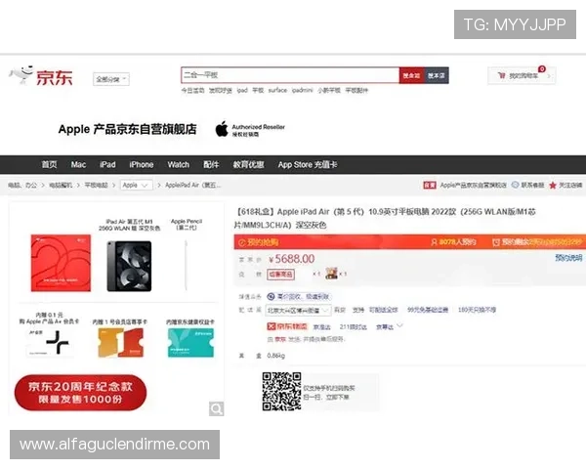Viewport: 586px width, 469px height.
Task: Open the 配件 accessories nav tab
Action: 211,164
